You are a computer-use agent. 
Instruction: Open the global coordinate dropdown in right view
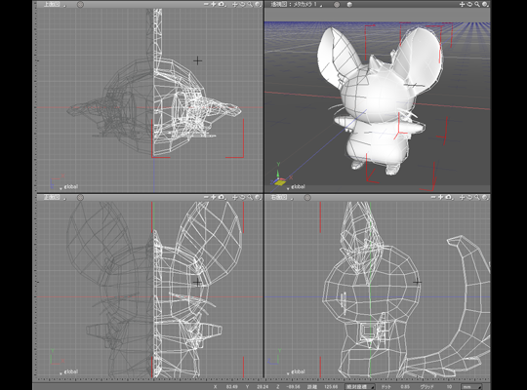coord(296,371)
